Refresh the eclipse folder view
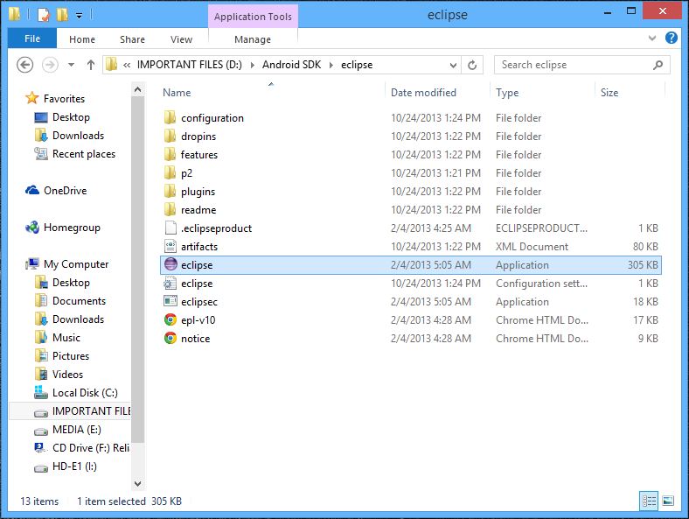This screenshot has height=519, width=689. pyautogui.click(x=472, y=65)
